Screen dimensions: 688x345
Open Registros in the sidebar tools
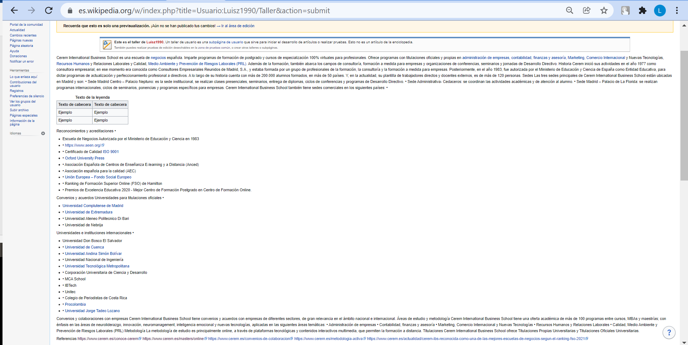coord(16,91)
